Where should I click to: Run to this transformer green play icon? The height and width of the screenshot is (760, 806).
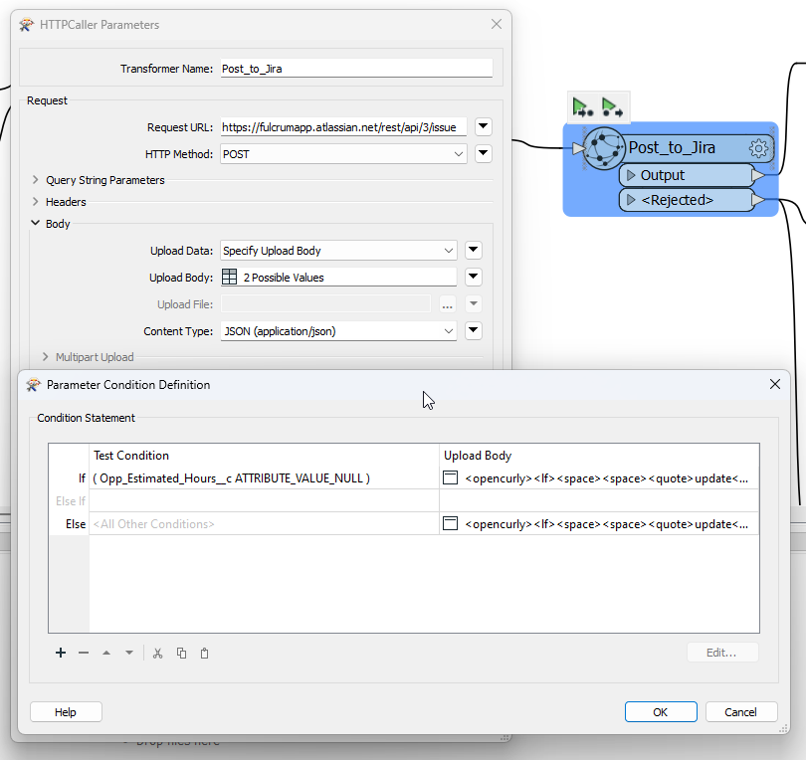pos(583,107)
